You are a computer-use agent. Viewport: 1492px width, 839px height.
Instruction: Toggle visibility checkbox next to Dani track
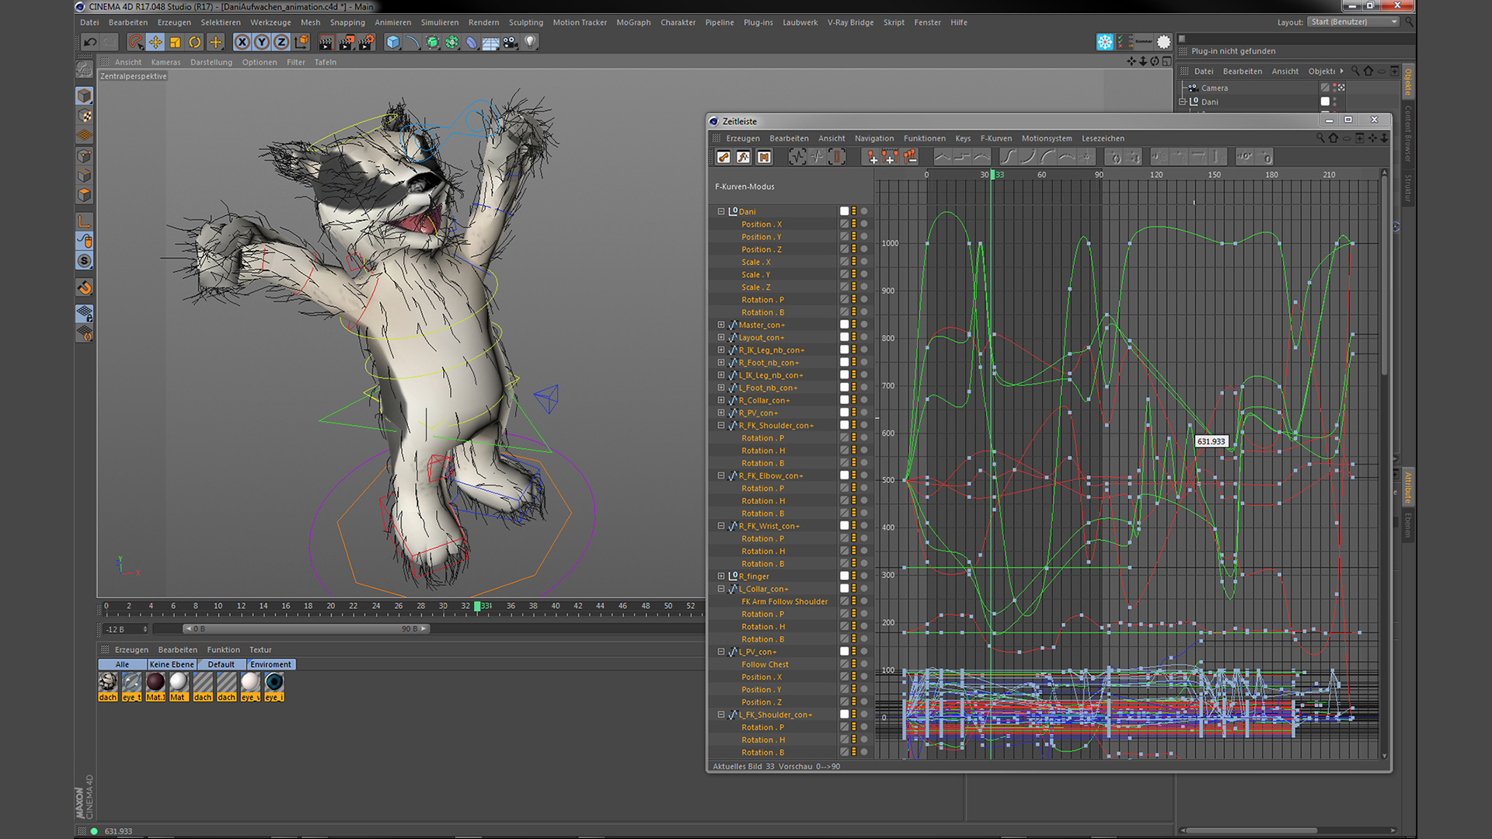tap(844, 211)
